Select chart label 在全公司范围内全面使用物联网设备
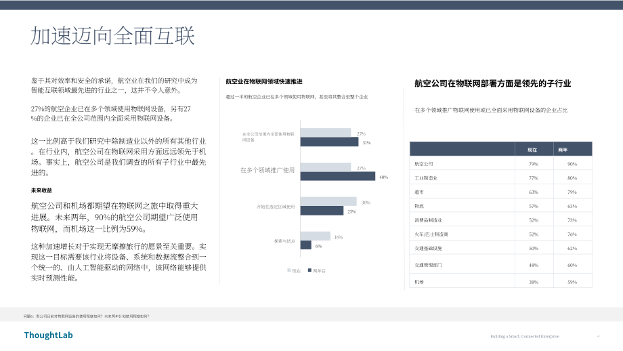The image size is (623, 351). tap(269, 137)
